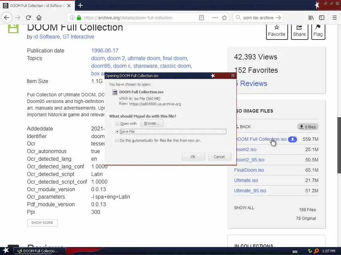Click the page vertical scrollbar thumb
This screenshot has width=341, height=255.
coord(339,145)
